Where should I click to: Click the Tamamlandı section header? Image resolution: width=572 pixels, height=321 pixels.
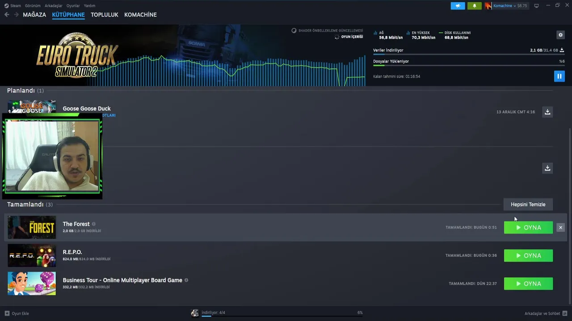point(30,204)
